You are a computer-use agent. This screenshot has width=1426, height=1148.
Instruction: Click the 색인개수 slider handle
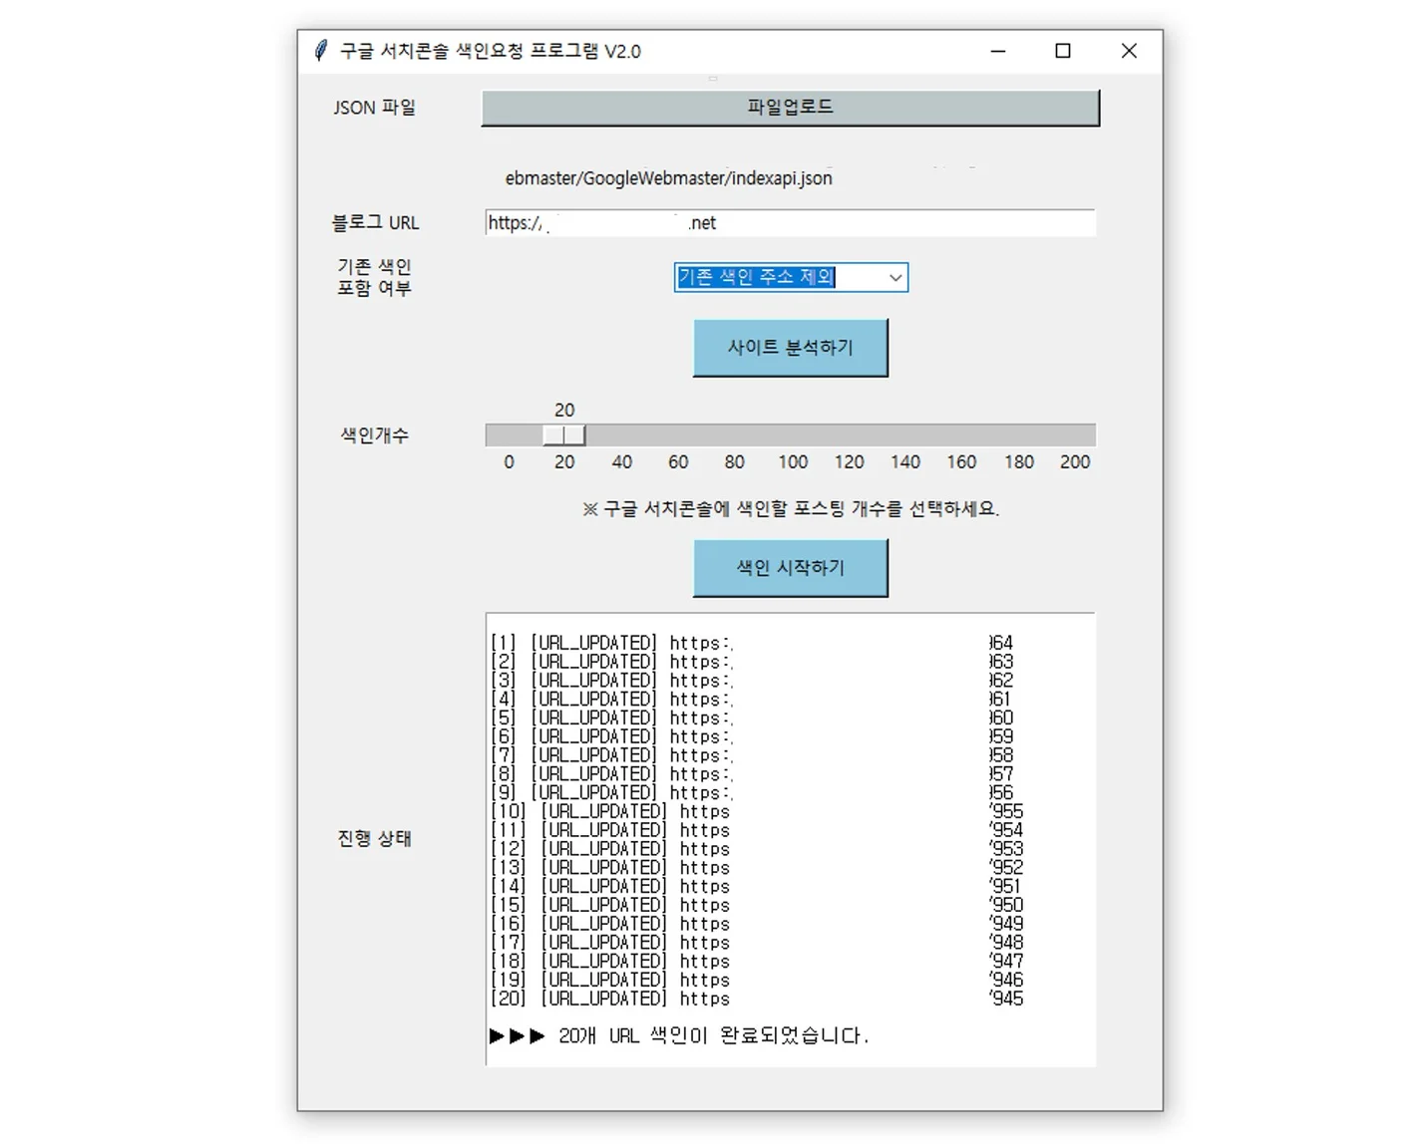tap(564, 434)
